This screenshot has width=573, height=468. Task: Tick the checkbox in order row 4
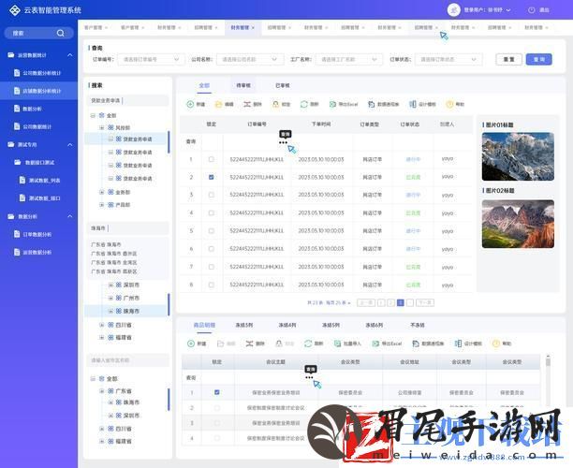point(212,213)
